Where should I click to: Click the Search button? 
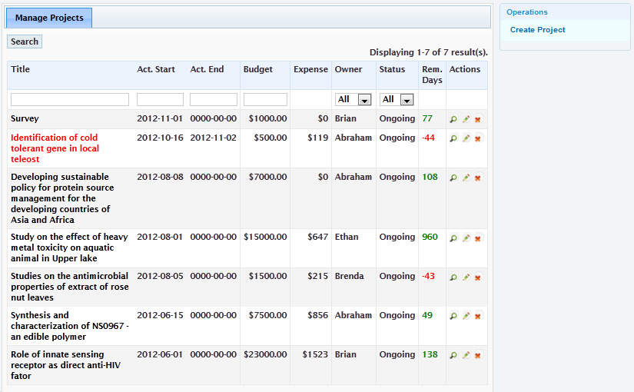pos(25,42)
